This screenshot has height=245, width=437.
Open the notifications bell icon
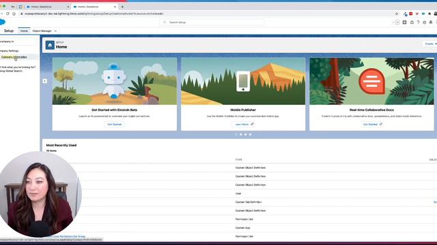431,22
